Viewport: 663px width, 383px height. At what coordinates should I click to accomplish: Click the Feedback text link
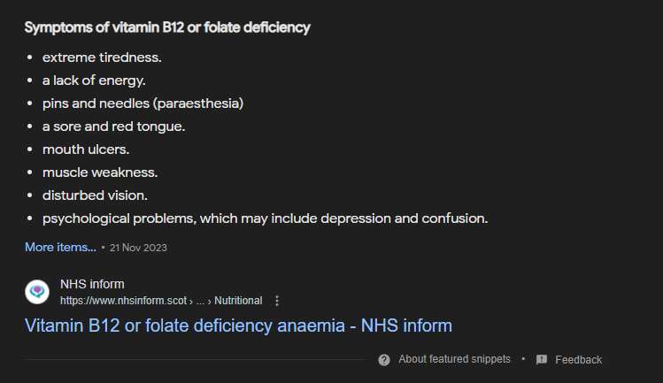click(578, 359)
